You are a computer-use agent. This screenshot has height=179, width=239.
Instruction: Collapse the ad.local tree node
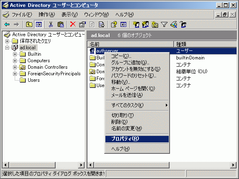click(x=7, y=48)
